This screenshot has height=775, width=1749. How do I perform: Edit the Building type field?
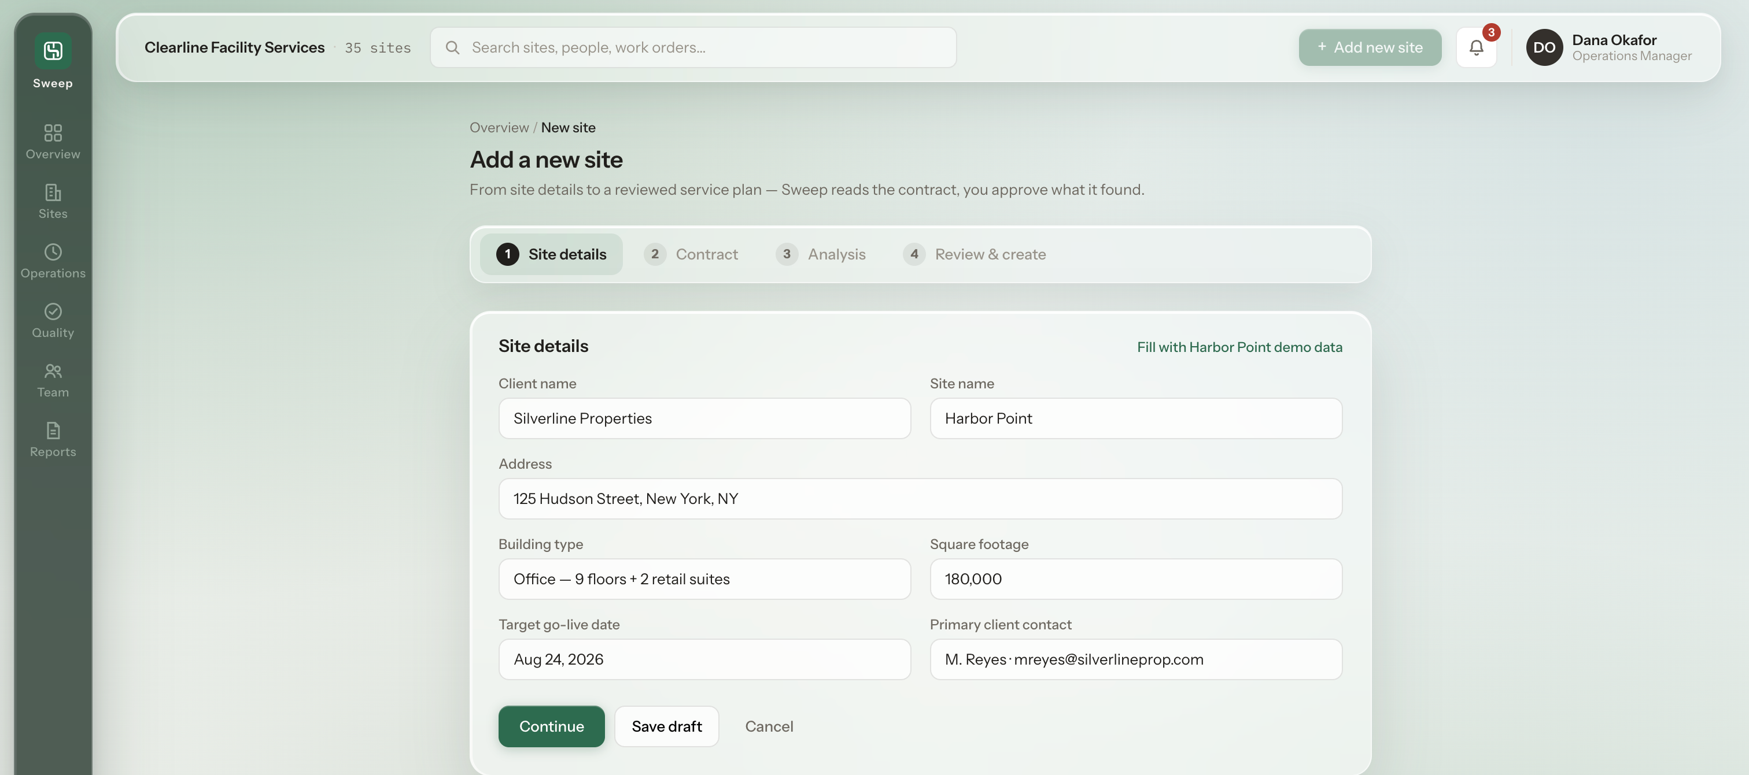pos(704,579)
